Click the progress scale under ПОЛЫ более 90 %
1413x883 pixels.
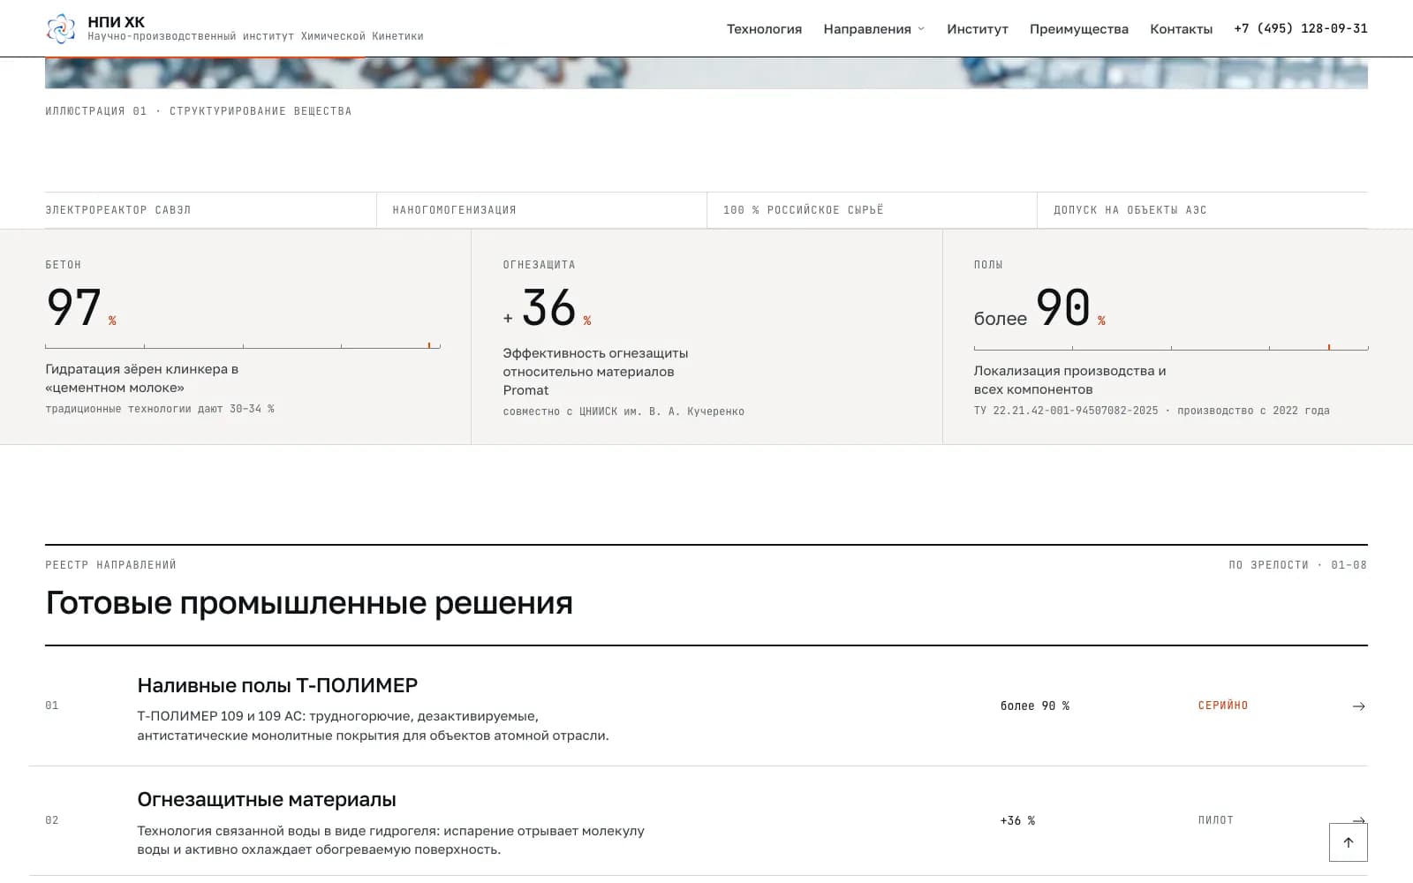tap(1171, 348)
